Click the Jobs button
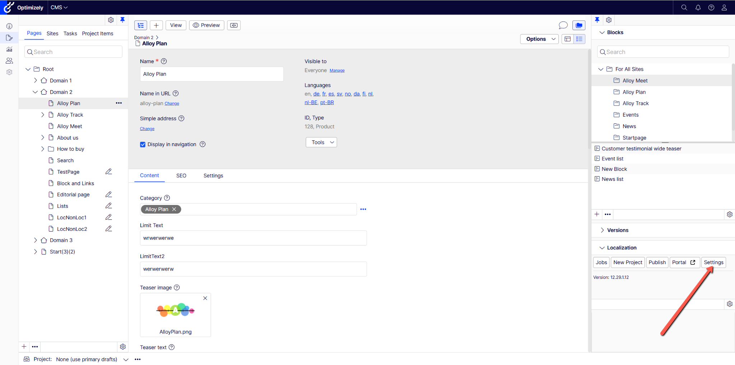The image size is (735, 365). coord(601,262)
